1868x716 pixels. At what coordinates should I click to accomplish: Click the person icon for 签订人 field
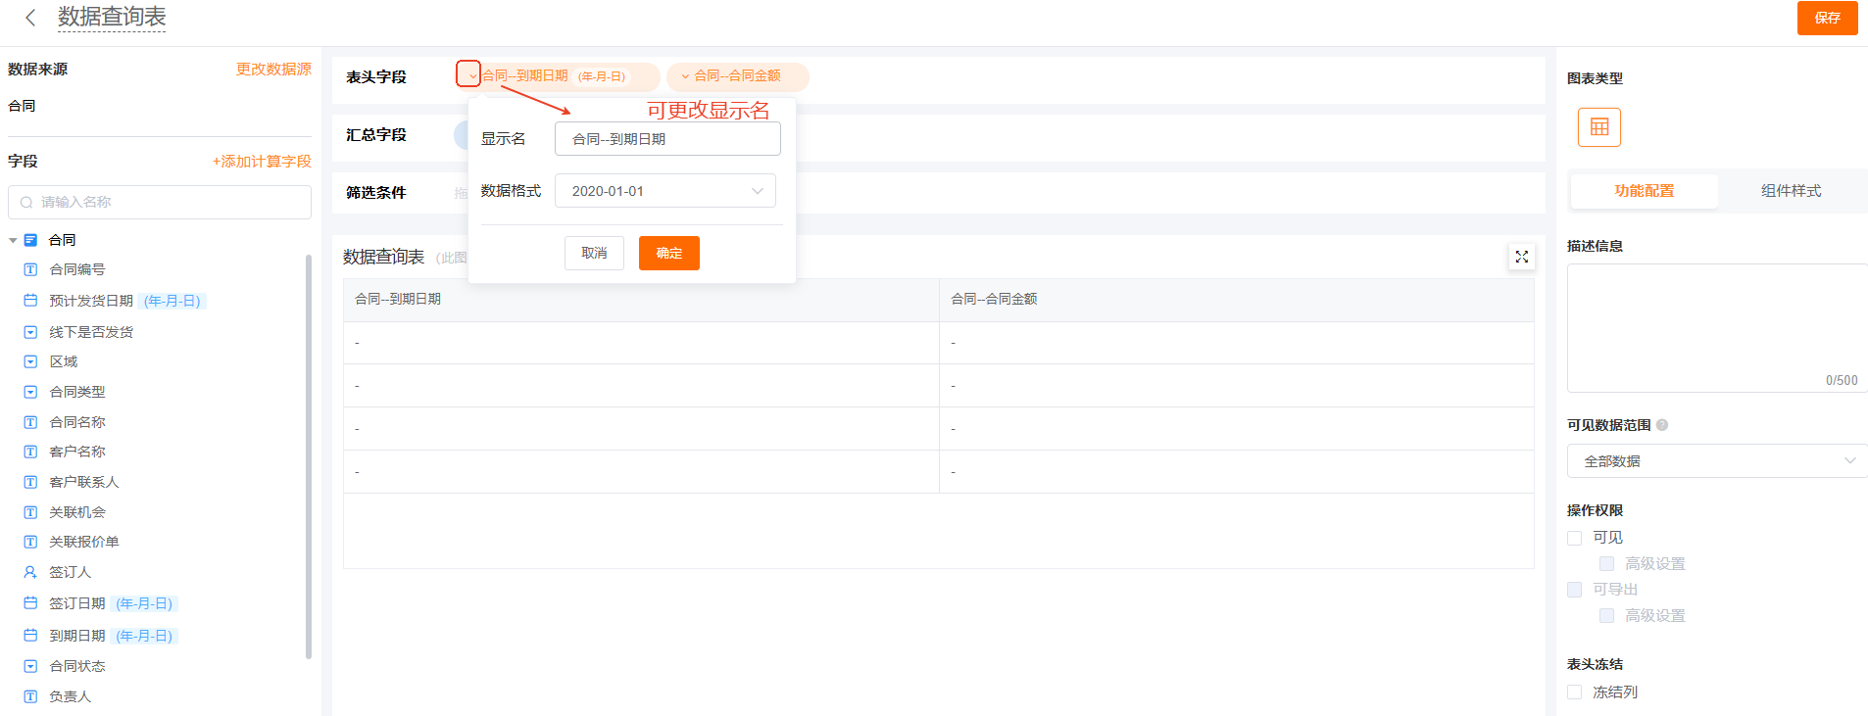point(30,572)
